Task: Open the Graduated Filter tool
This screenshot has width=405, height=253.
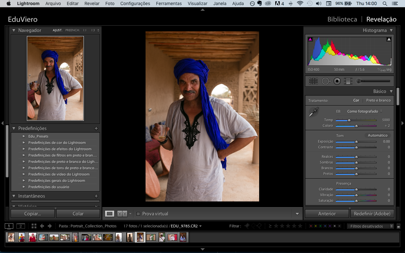Action: pyautogui.click(x=348, y=81)
